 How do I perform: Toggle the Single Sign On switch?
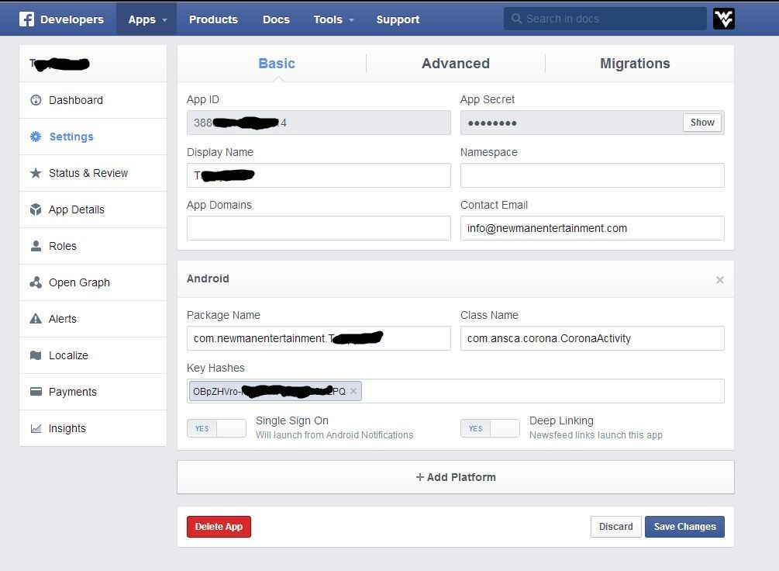216,428
